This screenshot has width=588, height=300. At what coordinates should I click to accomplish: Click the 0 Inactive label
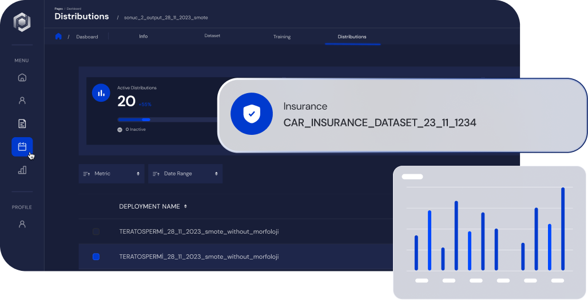coord(136,130)
